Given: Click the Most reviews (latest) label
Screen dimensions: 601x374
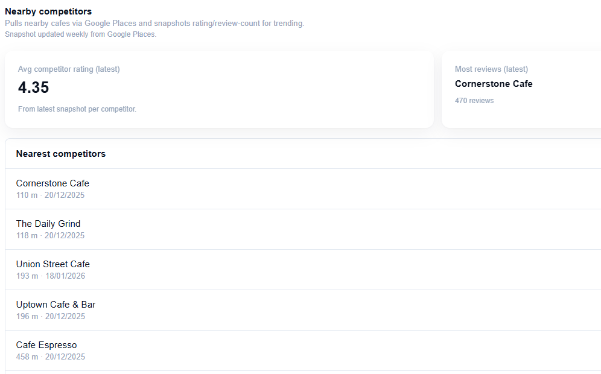Looking at the screenshot, I should [491, 69].
